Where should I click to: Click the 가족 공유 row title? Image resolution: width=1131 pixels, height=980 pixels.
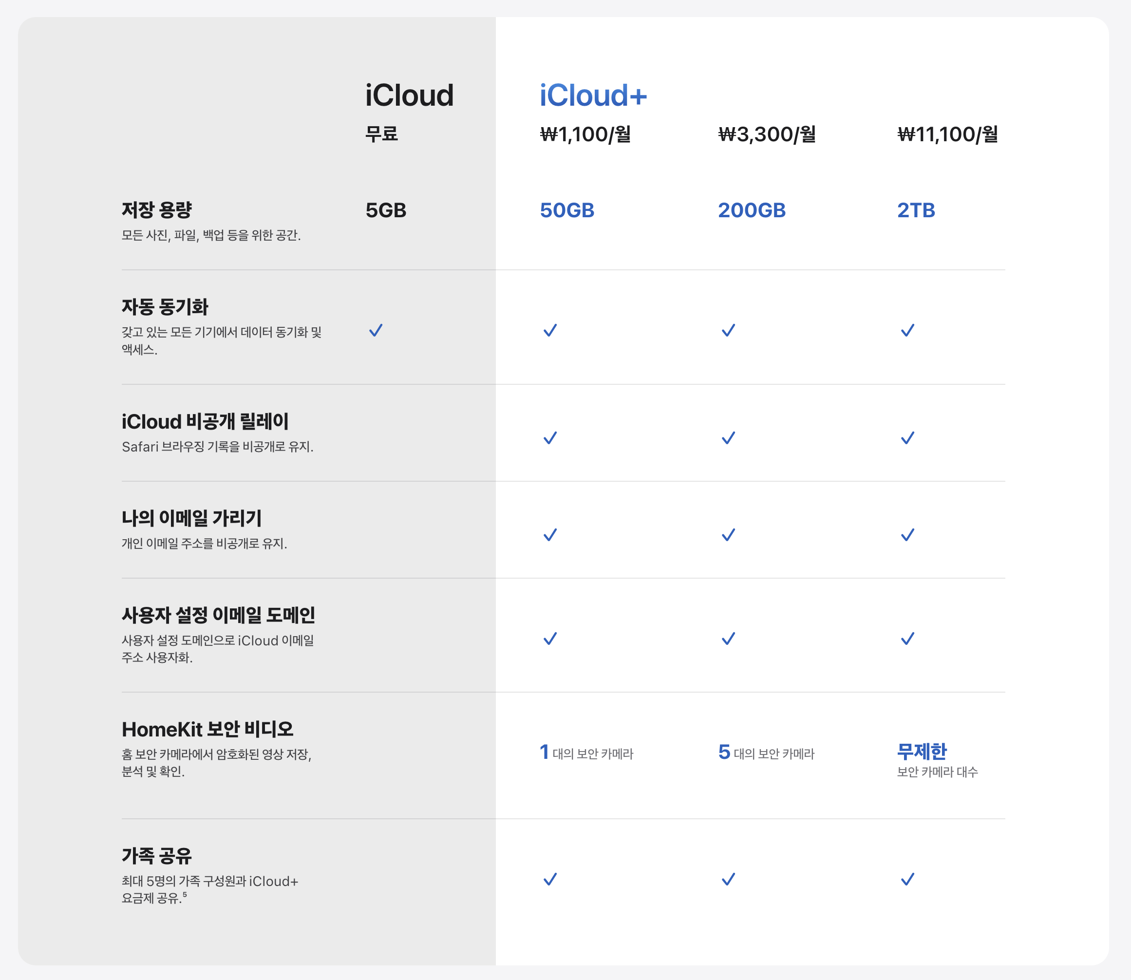point(157,856)
